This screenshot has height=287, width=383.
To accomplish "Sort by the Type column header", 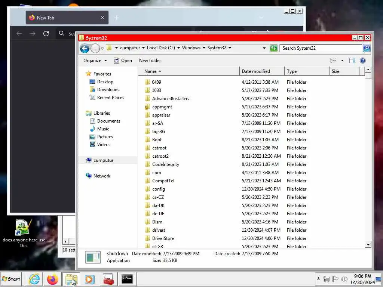I will pos(307,71).
